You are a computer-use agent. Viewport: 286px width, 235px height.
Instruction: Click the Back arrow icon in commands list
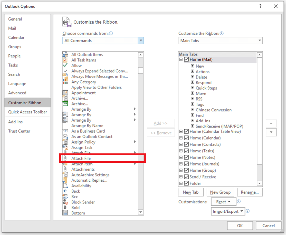tap(65, 191)
